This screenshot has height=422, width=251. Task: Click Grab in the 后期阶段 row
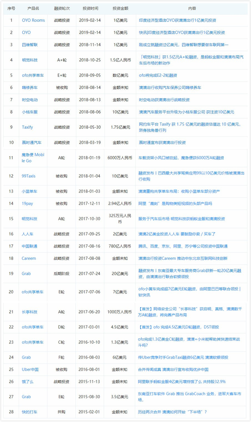(x=26, y=274)
